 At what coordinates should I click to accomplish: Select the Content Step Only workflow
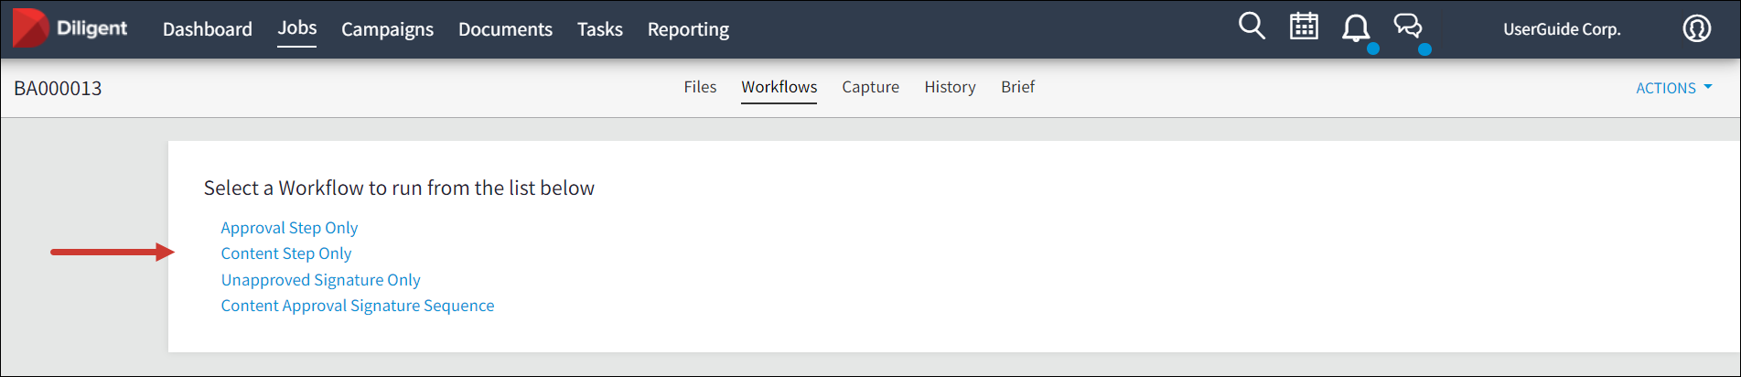pos(286,253)
